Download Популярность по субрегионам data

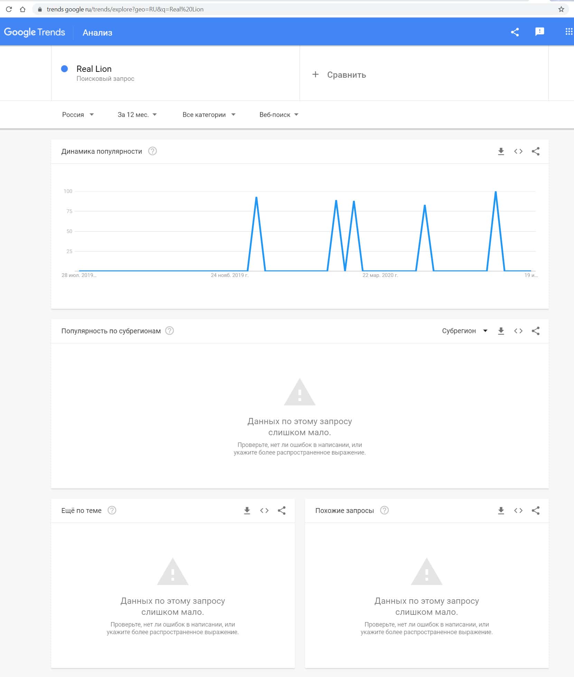(x=501, y=331)
